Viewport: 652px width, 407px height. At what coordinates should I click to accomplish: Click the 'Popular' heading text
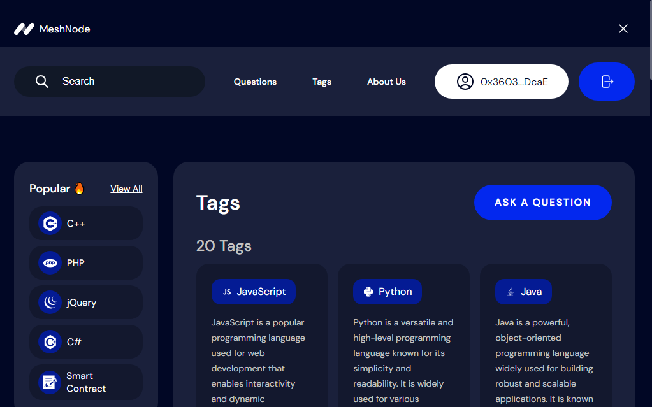pyautogui.click(x=50, y=189)
